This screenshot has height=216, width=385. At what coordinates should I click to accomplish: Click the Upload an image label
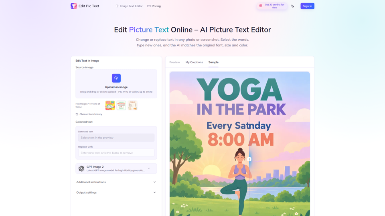point(116,87)
